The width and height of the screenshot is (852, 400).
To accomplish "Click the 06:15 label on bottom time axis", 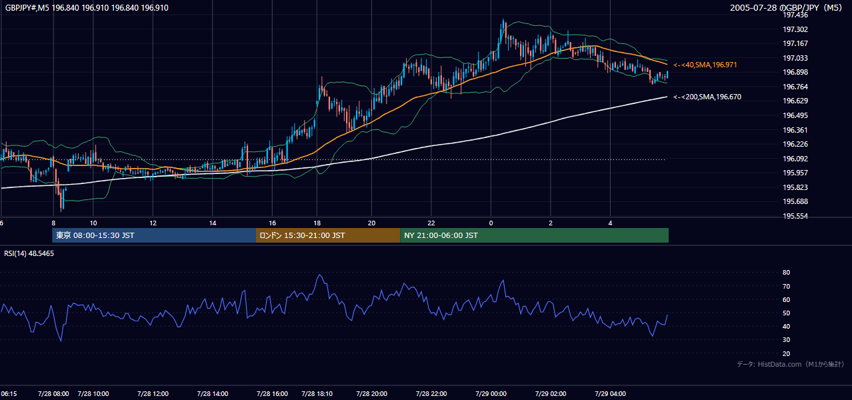I will click(x=9, y=394).
